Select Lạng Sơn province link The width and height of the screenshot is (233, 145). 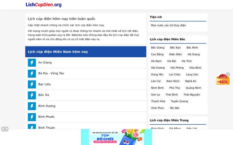click(x=192, y=74)
